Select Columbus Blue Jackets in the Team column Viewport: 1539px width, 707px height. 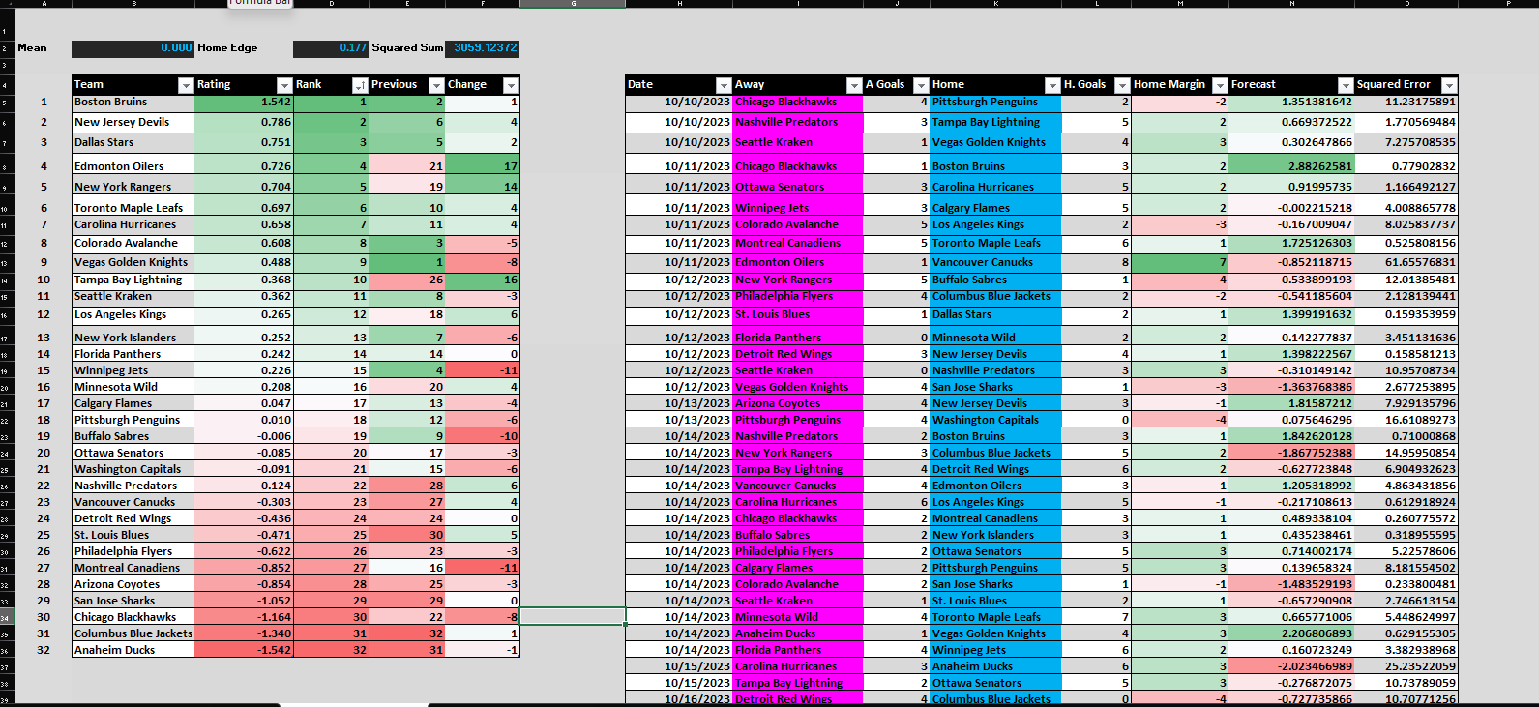133,633
